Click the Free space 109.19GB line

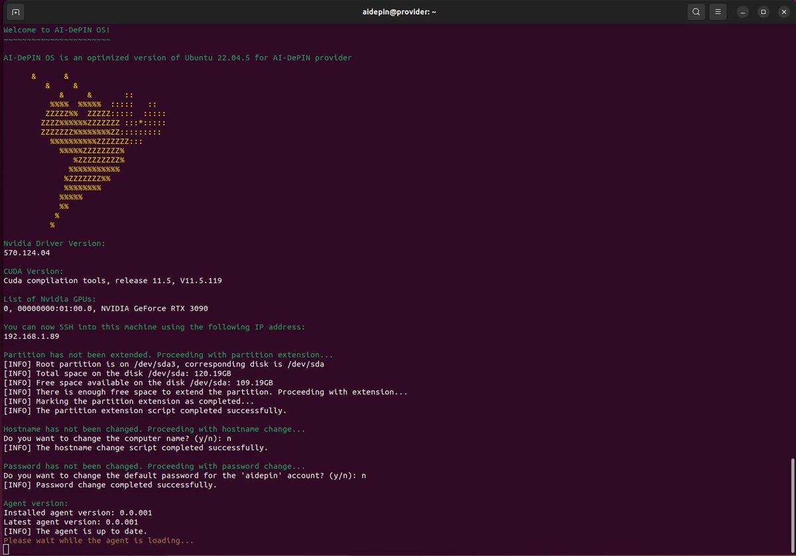(138, 382)
